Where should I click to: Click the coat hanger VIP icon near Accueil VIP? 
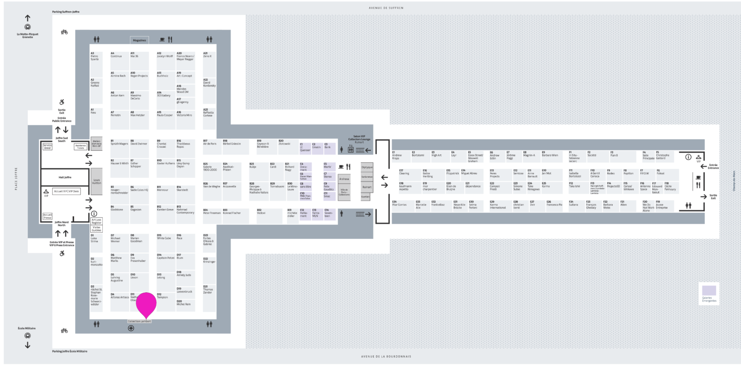point(46,191)
